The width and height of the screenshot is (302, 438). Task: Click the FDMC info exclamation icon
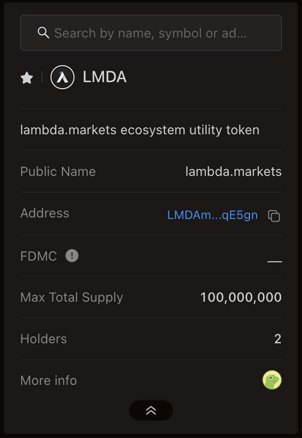click(72, 256)
